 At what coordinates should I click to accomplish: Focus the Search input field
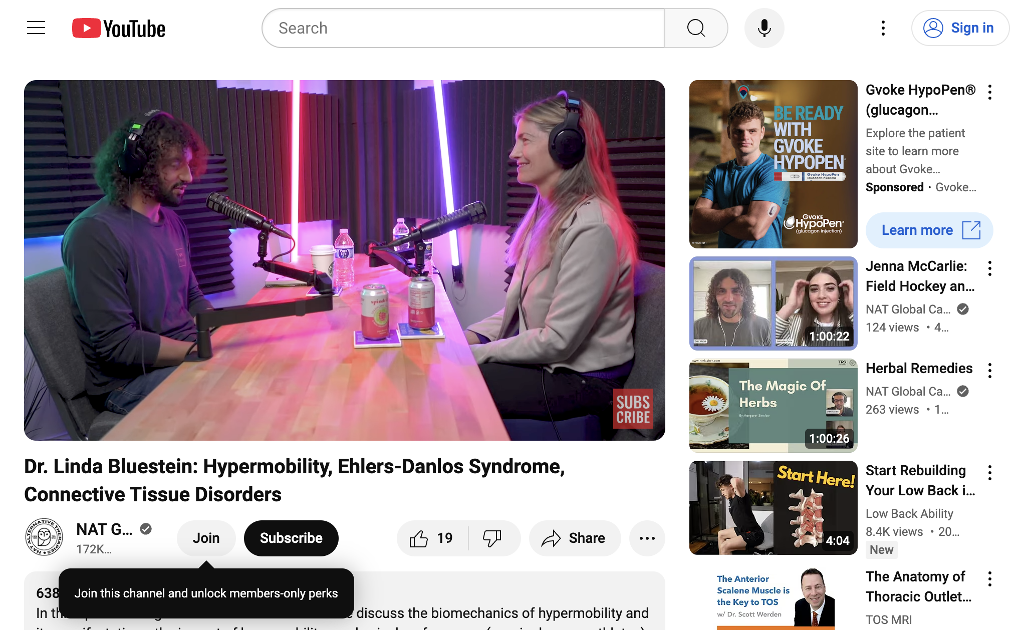[x=463, y=28]
